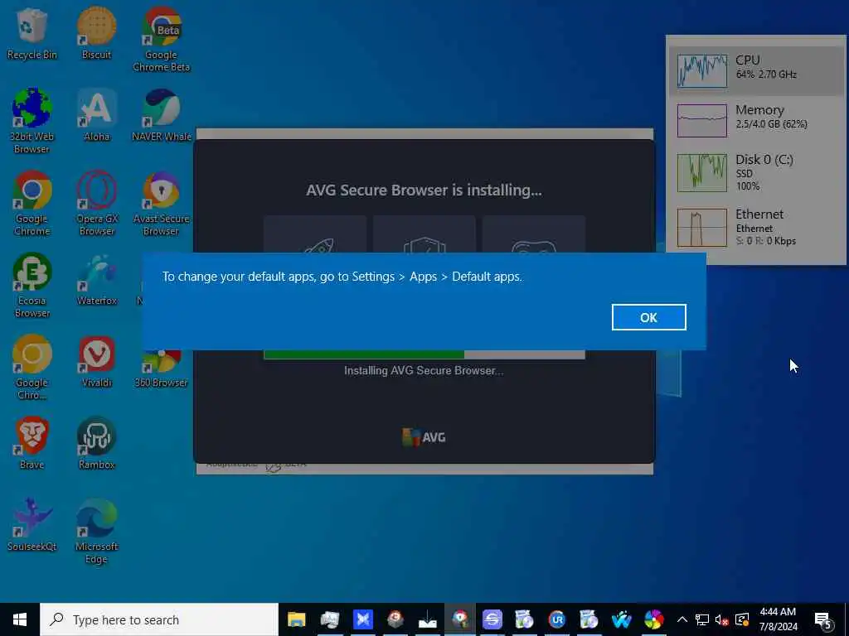Select the Memory performance graph
The image size is (849, 636).
point(702,121)
